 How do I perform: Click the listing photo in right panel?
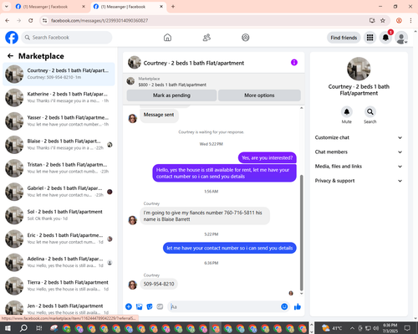[x=359, y=69]
